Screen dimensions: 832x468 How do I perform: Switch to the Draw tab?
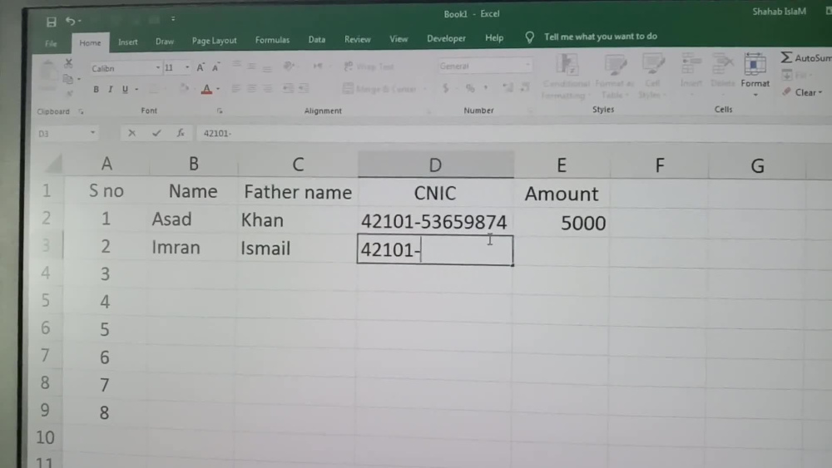tap(165, 42)
